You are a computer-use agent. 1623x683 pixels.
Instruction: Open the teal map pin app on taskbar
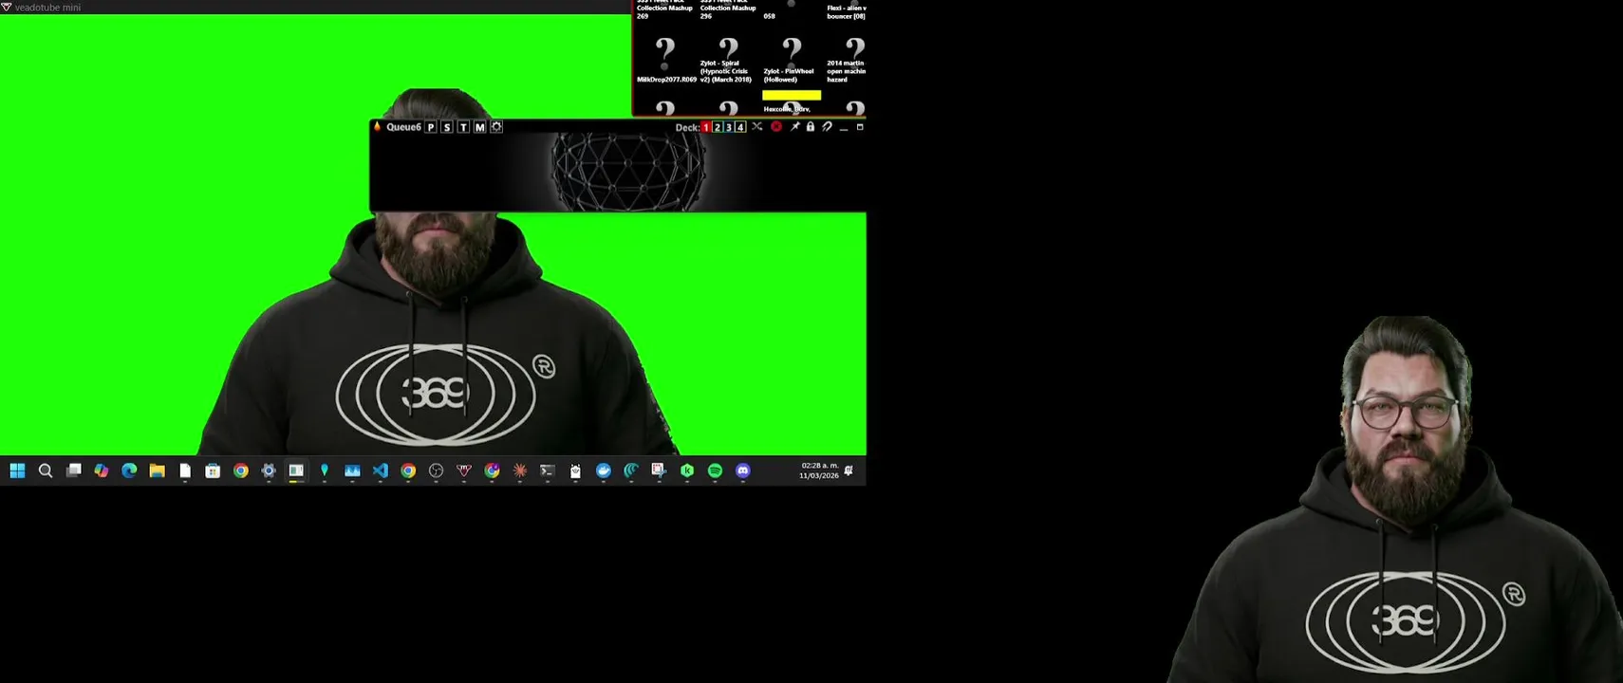[x=325, y=471]
